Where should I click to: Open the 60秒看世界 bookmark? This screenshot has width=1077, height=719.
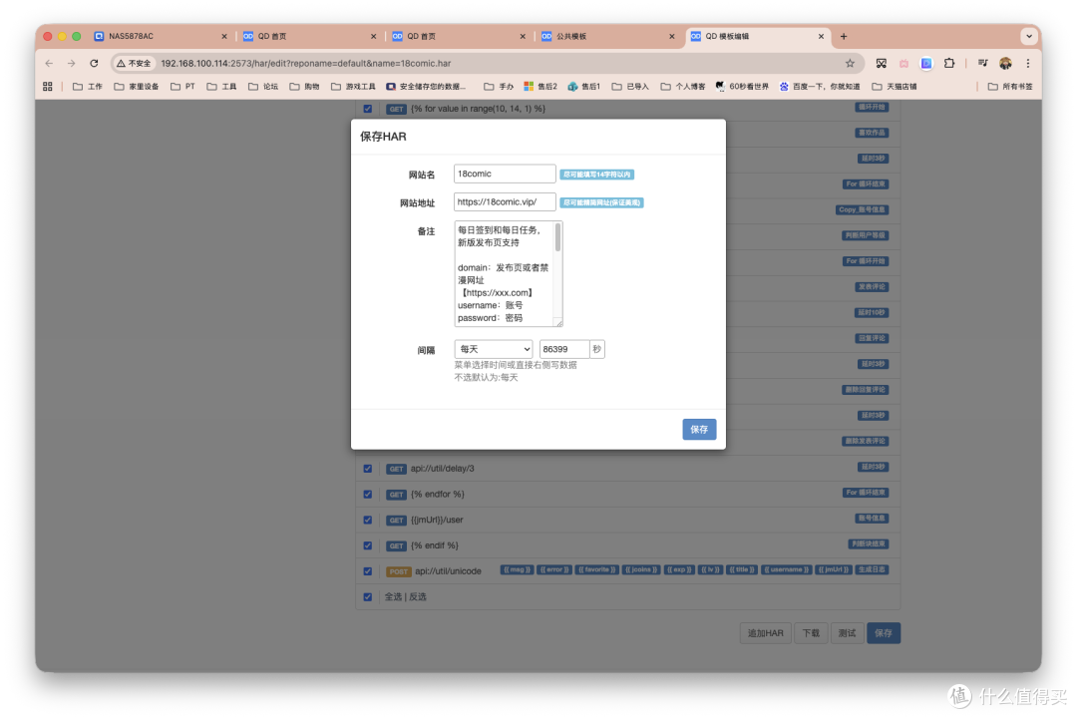(x=742, y=87)
